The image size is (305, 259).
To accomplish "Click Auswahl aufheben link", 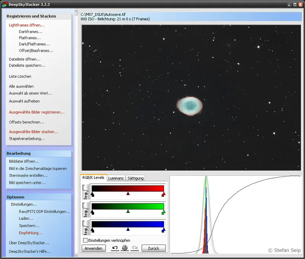I will [24, 101].
